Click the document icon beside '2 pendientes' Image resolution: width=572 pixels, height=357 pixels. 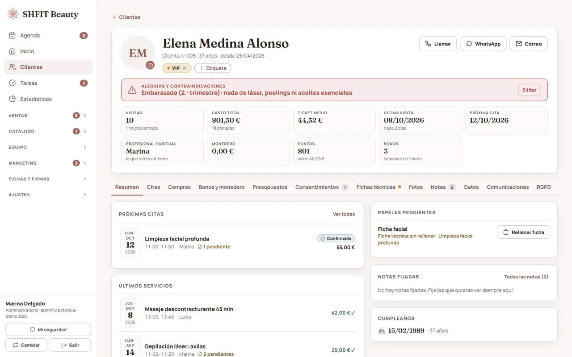pos(200,354)
